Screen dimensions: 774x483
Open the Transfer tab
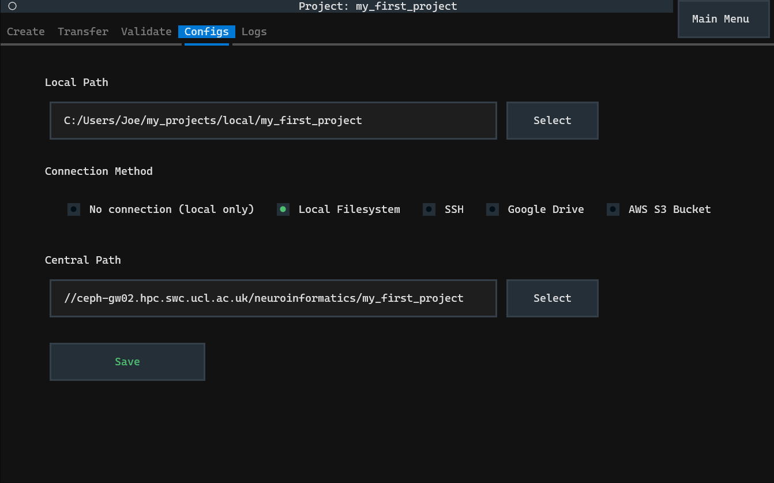click(x=83, y=32)
